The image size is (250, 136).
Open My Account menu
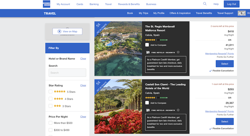[x=63, y=4]
